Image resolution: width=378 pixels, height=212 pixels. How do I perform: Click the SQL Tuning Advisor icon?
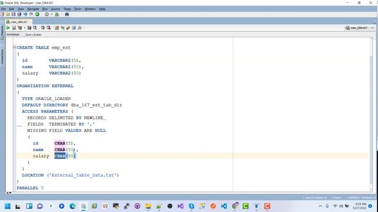35,28
